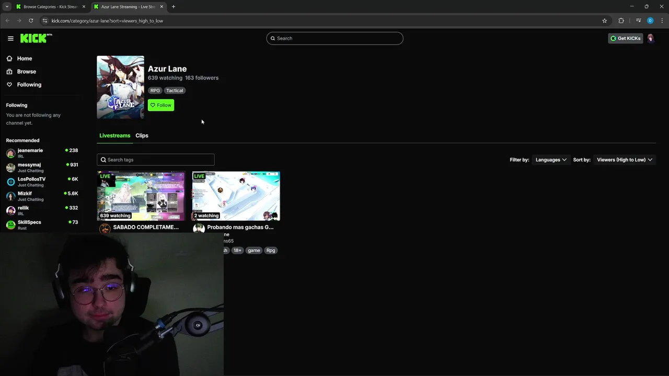Open the Chrome profile icon

650,21
